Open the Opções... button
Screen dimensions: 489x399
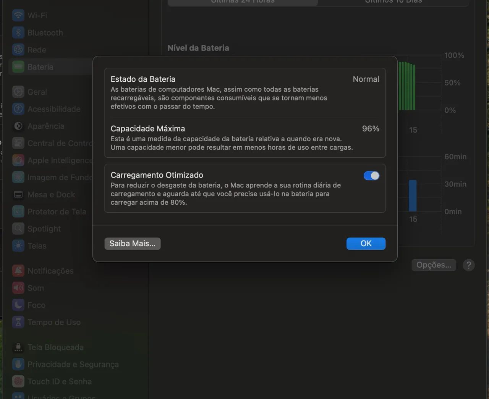coord(434,265)
